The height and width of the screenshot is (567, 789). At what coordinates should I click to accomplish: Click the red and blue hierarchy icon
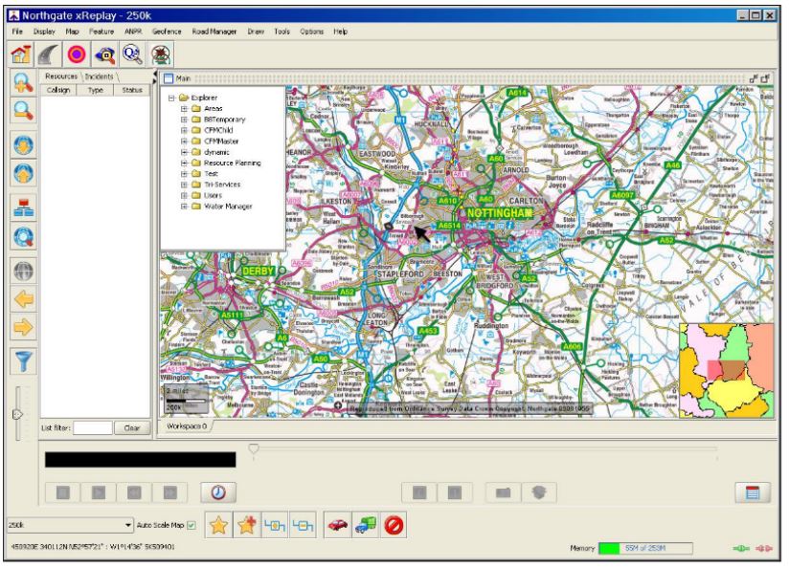pos(23,208)
